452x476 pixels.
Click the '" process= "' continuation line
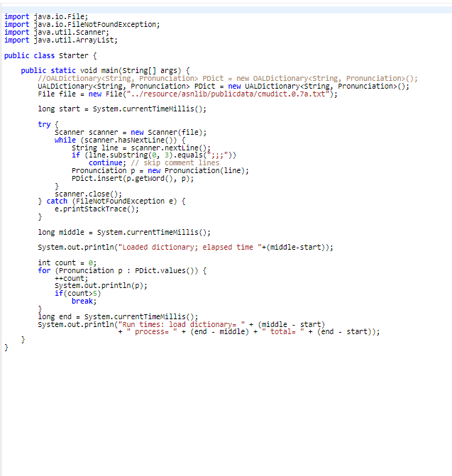coord(249,332)
